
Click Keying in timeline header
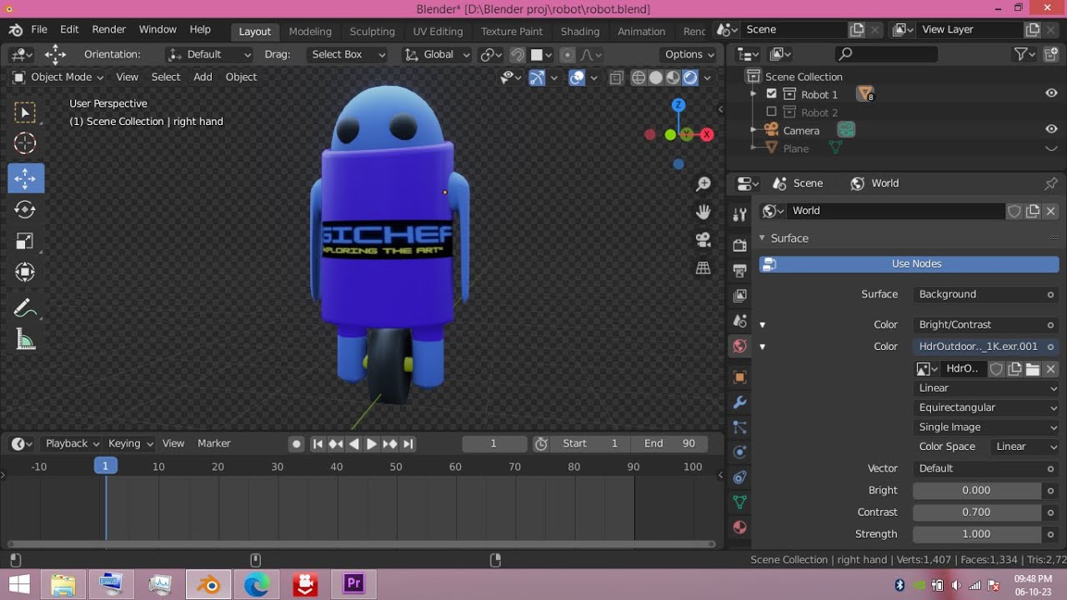pyautogui.click(x=130, y=444)
